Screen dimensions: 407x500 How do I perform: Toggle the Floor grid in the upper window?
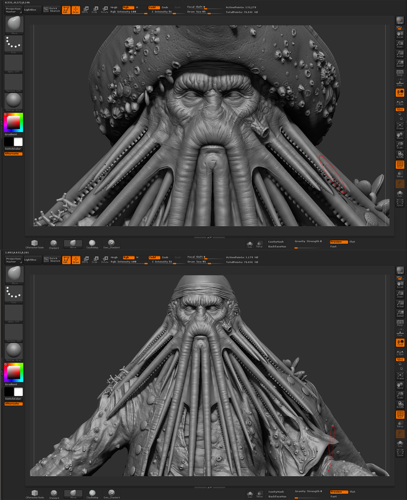coord(400,83)
